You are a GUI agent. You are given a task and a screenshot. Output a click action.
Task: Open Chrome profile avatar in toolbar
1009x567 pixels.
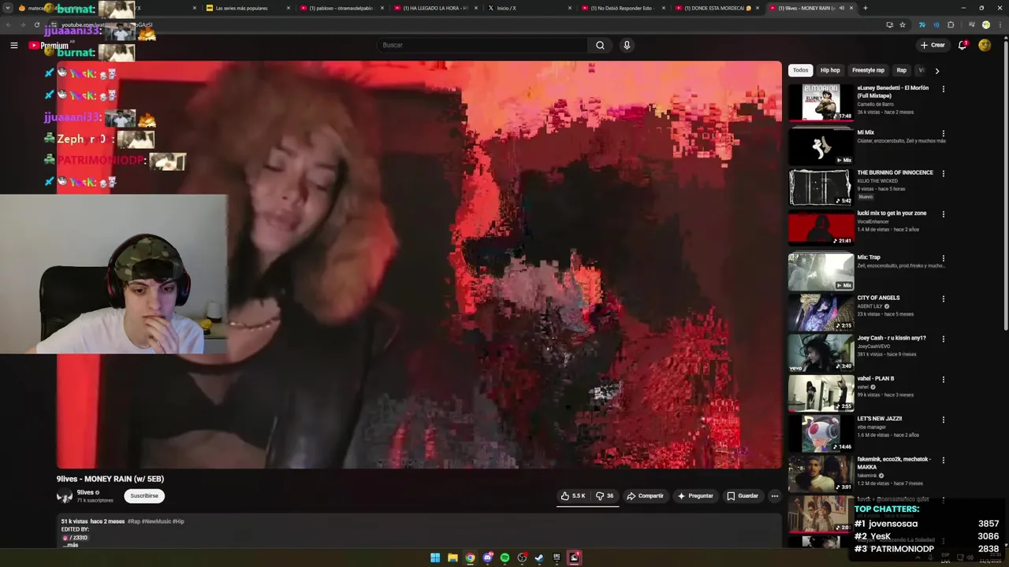tap(985, 25)
